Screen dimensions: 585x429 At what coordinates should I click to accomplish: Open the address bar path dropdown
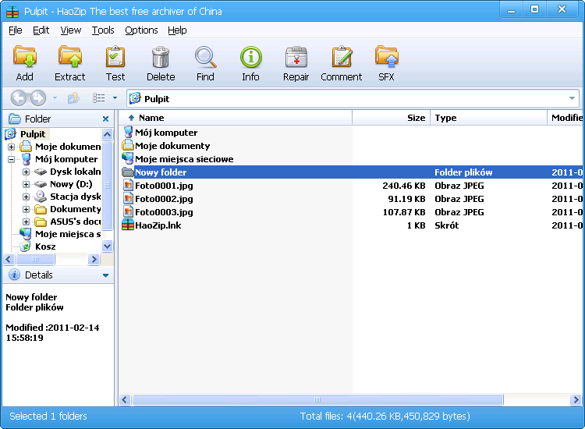[572, 98]
